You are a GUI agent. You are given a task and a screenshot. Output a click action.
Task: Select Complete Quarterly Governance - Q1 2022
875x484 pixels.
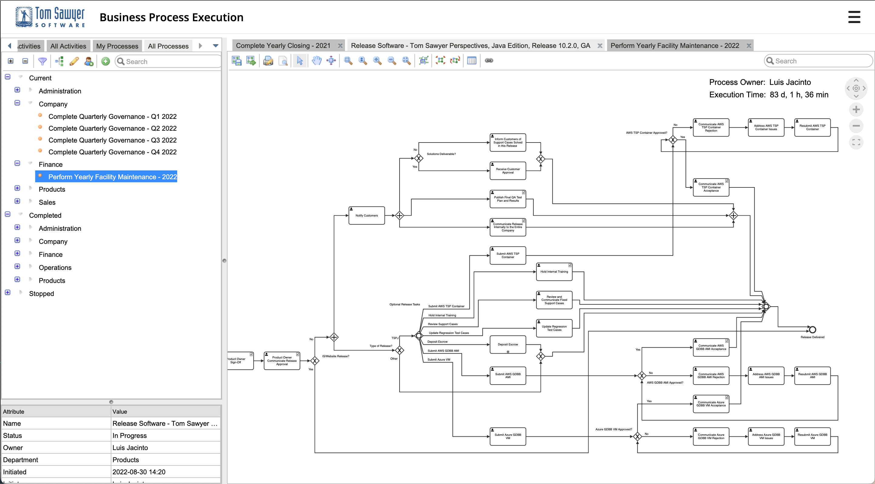113,117
